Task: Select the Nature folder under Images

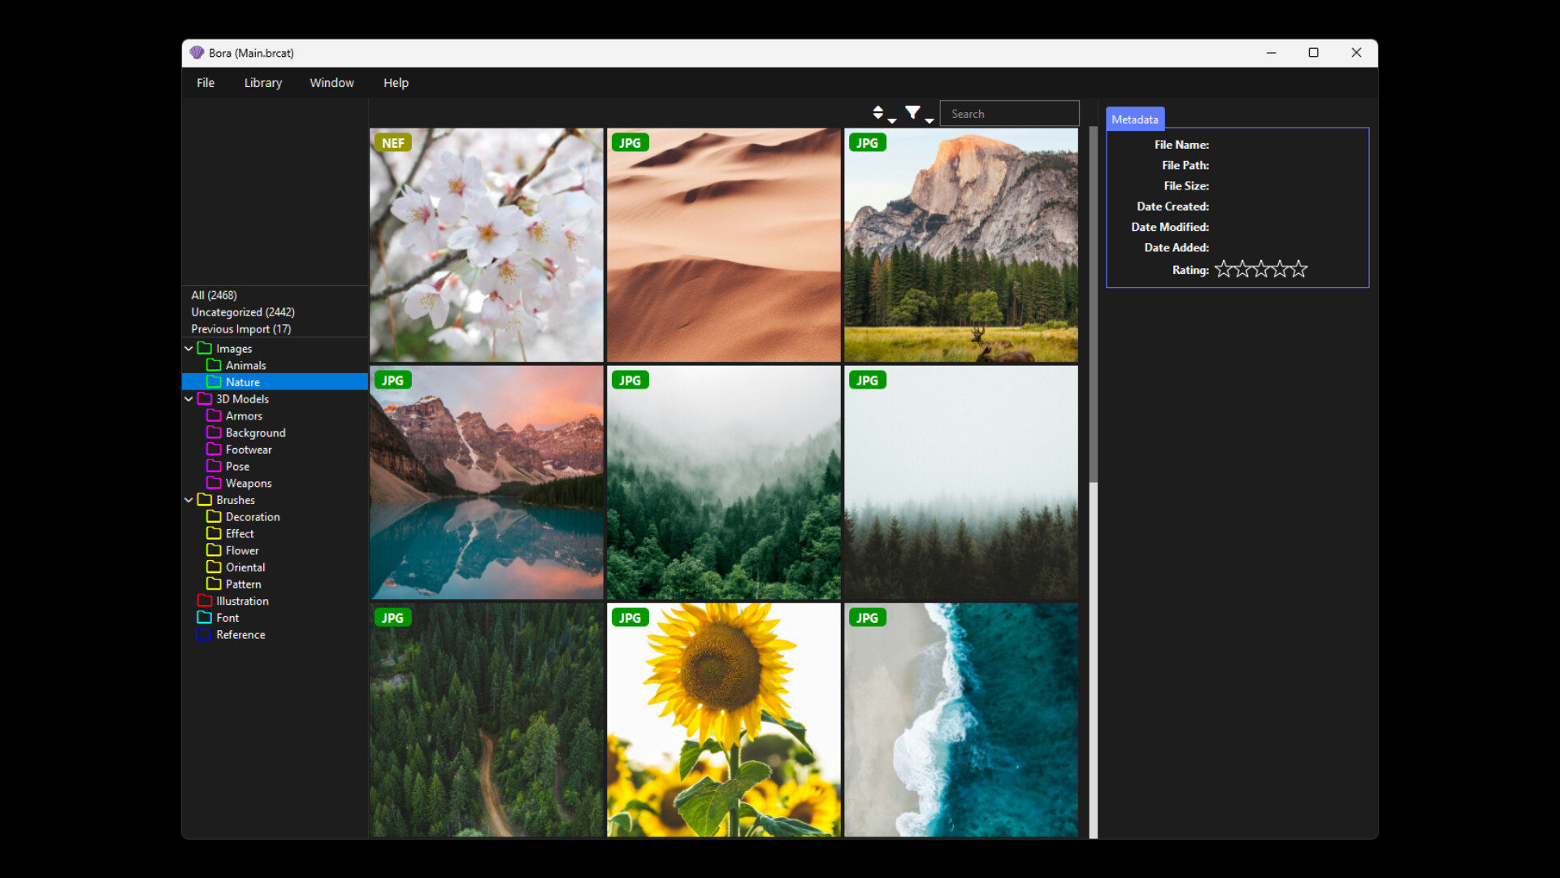Action: coord(241,381)
